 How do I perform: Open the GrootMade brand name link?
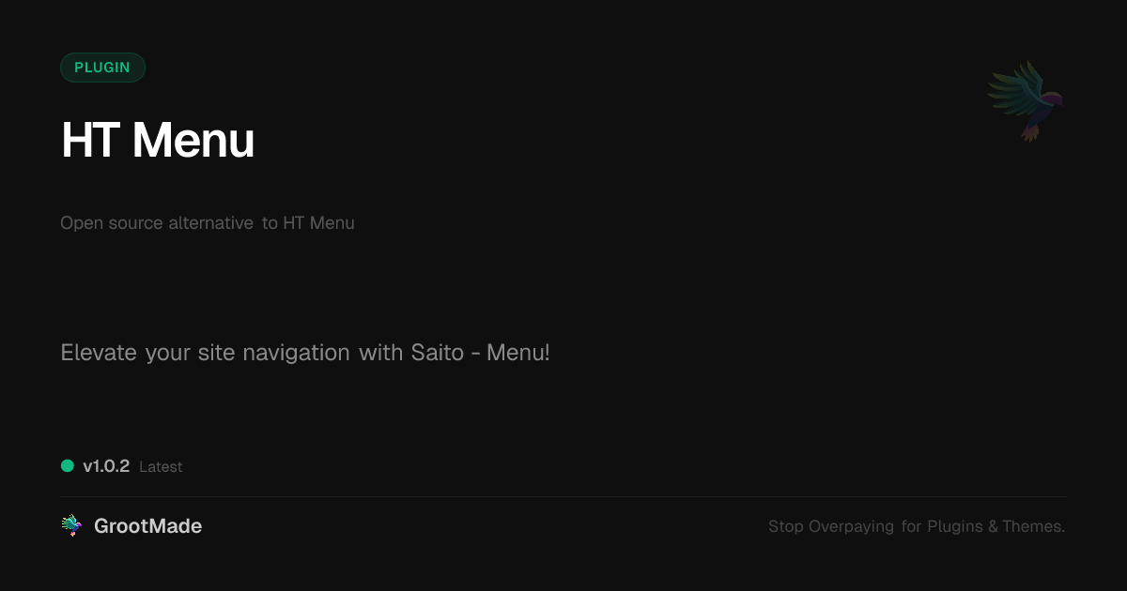pos(147,526)
